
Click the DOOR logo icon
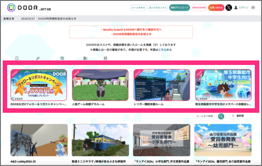[11, 8]
